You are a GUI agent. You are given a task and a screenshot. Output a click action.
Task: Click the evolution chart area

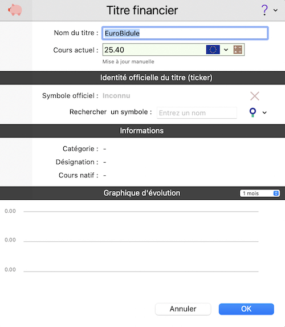[x=141, y=242]
